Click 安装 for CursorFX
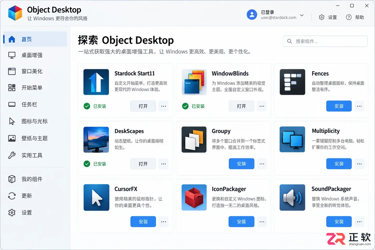Screen dimensions: 375x250 click(x=143, y=222)
